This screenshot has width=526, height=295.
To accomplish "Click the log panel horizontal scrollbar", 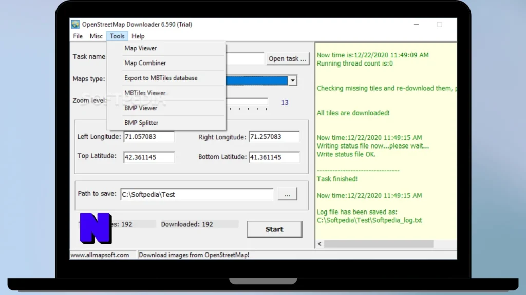I will point(379,244).
